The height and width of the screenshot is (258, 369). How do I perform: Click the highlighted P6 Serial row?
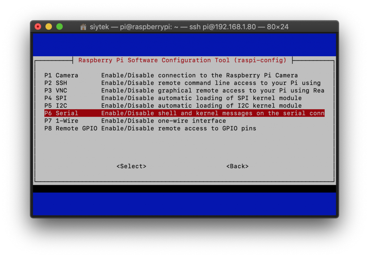coord(184,113)
